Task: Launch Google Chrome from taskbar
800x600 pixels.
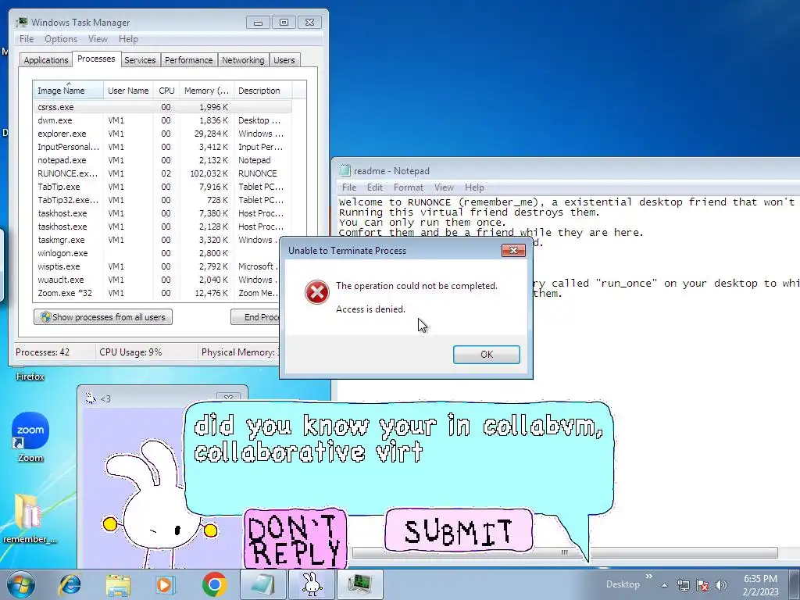Action: pyautogui.click(x=214, y=584)
